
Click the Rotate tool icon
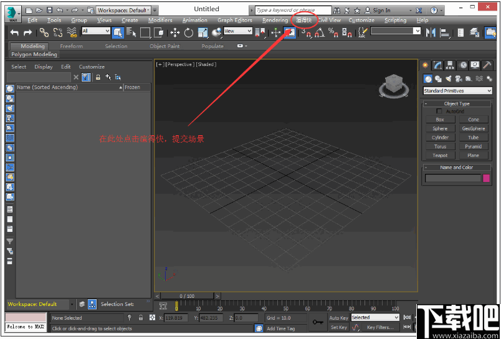(x=188, y=32)
